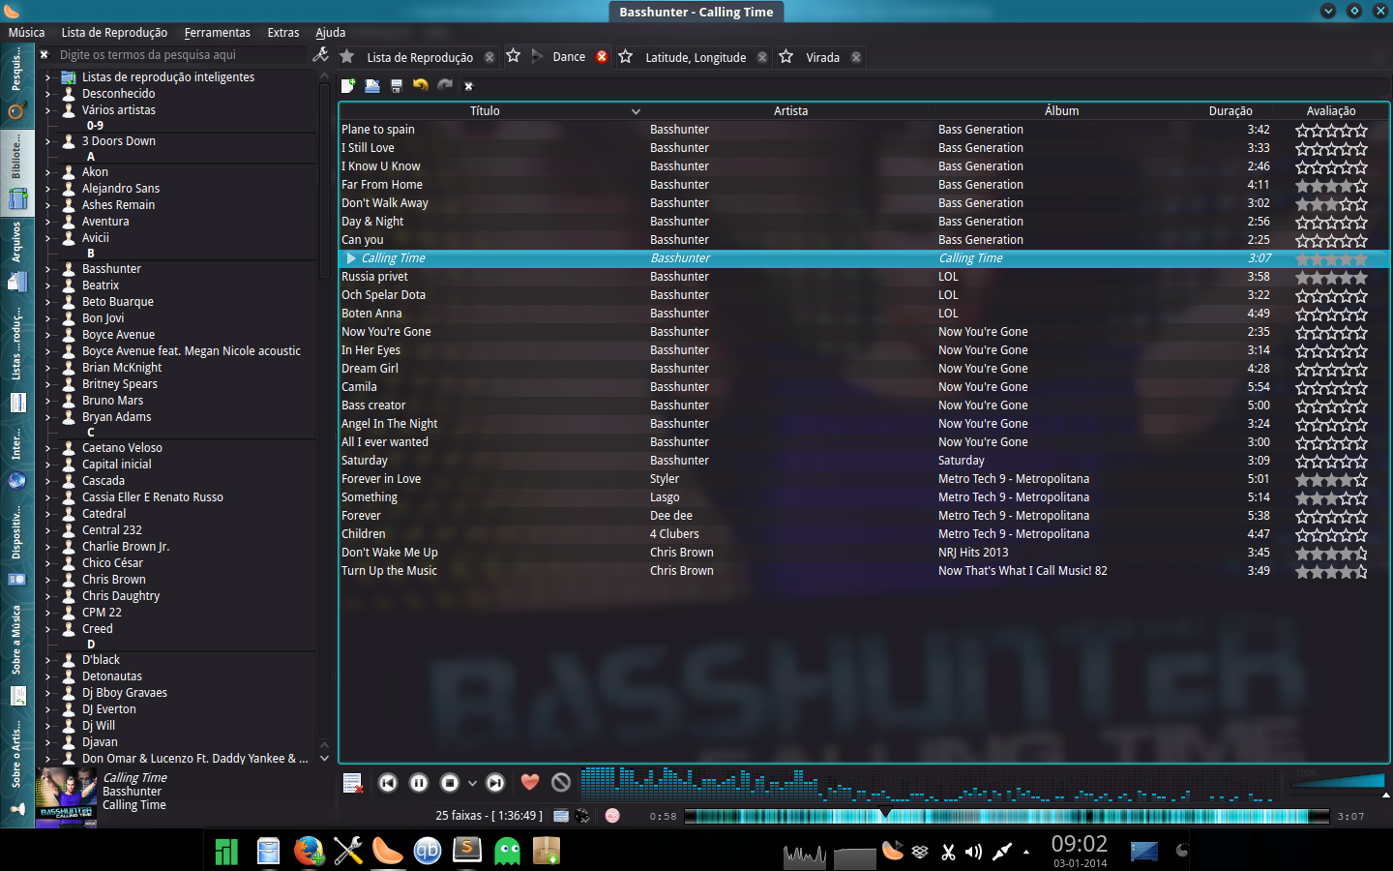Open the Arquivos sidebar tab

click(16, 256)
